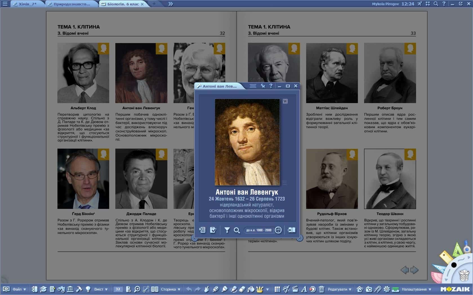Click insert-into-book icon in popup
This screenshot has height=295, width=473.
click(291, 230)
